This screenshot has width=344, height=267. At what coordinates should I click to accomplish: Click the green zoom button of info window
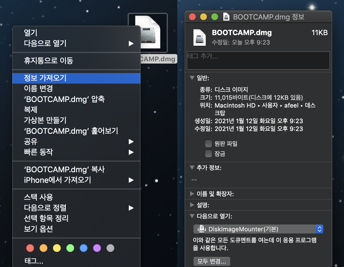click(x=215, y=17)
